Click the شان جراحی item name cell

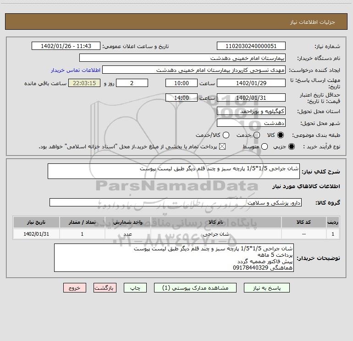coord(216,234)
